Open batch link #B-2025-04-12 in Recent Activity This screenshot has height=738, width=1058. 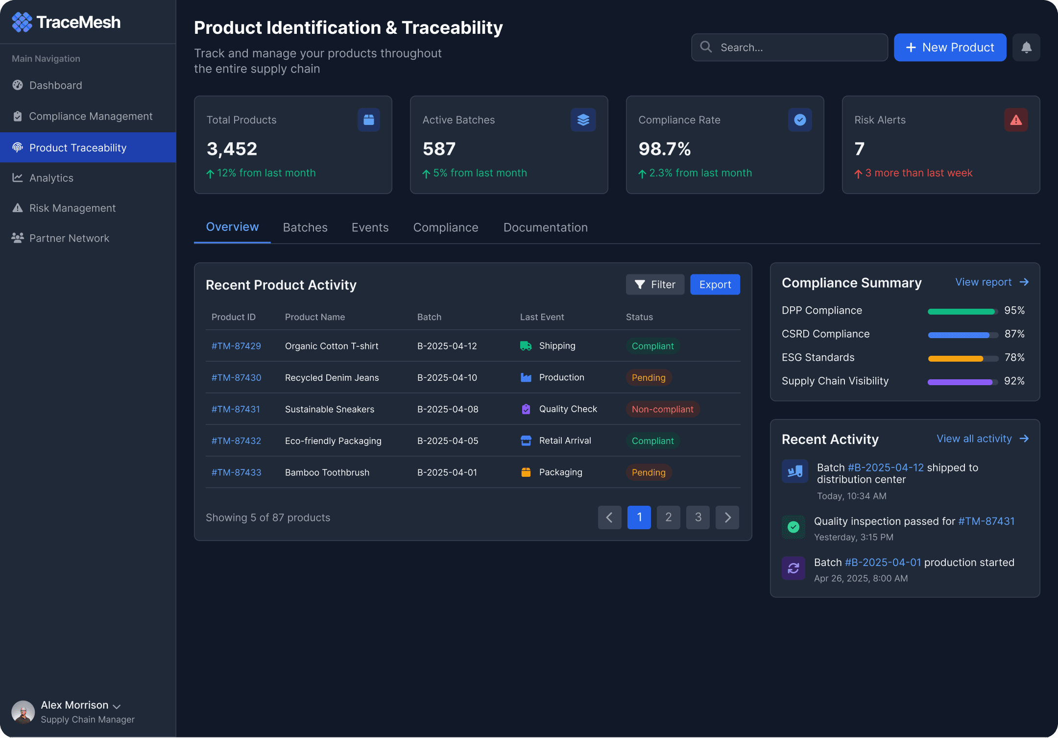tap(886, 467)
